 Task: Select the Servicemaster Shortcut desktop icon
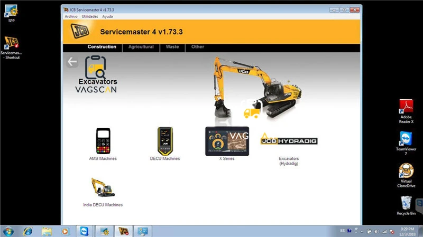click(11, 48)
